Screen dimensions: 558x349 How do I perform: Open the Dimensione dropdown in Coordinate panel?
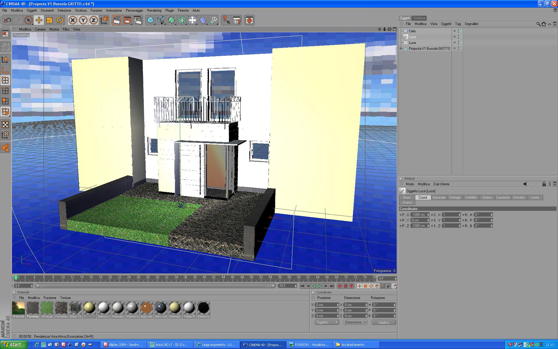[355, 322]
